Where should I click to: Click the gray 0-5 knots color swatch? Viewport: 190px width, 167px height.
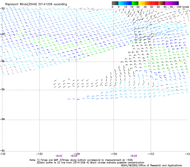(115, 3)
